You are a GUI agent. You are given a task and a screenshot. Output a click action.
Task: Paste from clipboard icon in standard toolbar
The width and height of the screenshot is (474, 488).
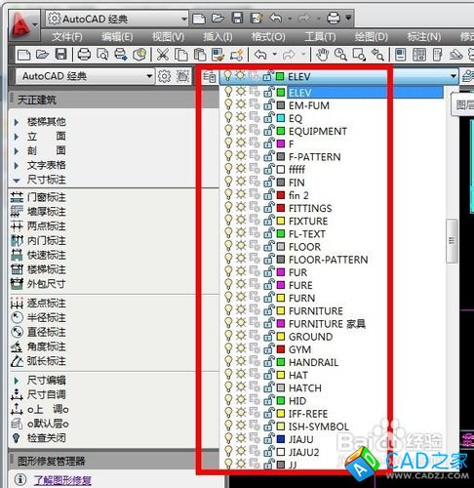point(200,55)
